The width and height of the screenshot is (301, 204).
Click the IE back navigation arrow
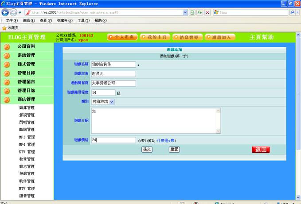pyautogui.click(x=5, y=12)
